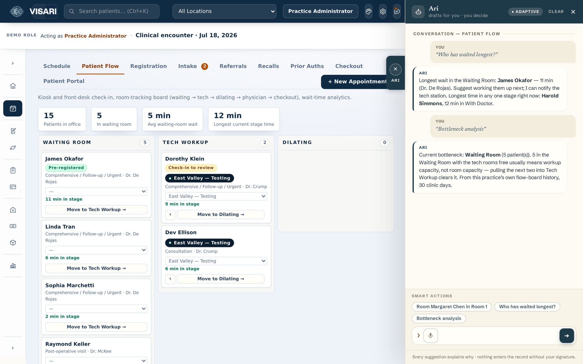Select the calendar scheduling sidebar icon
The width and height of the screenshot is (583, 364).
click(13, 108)
